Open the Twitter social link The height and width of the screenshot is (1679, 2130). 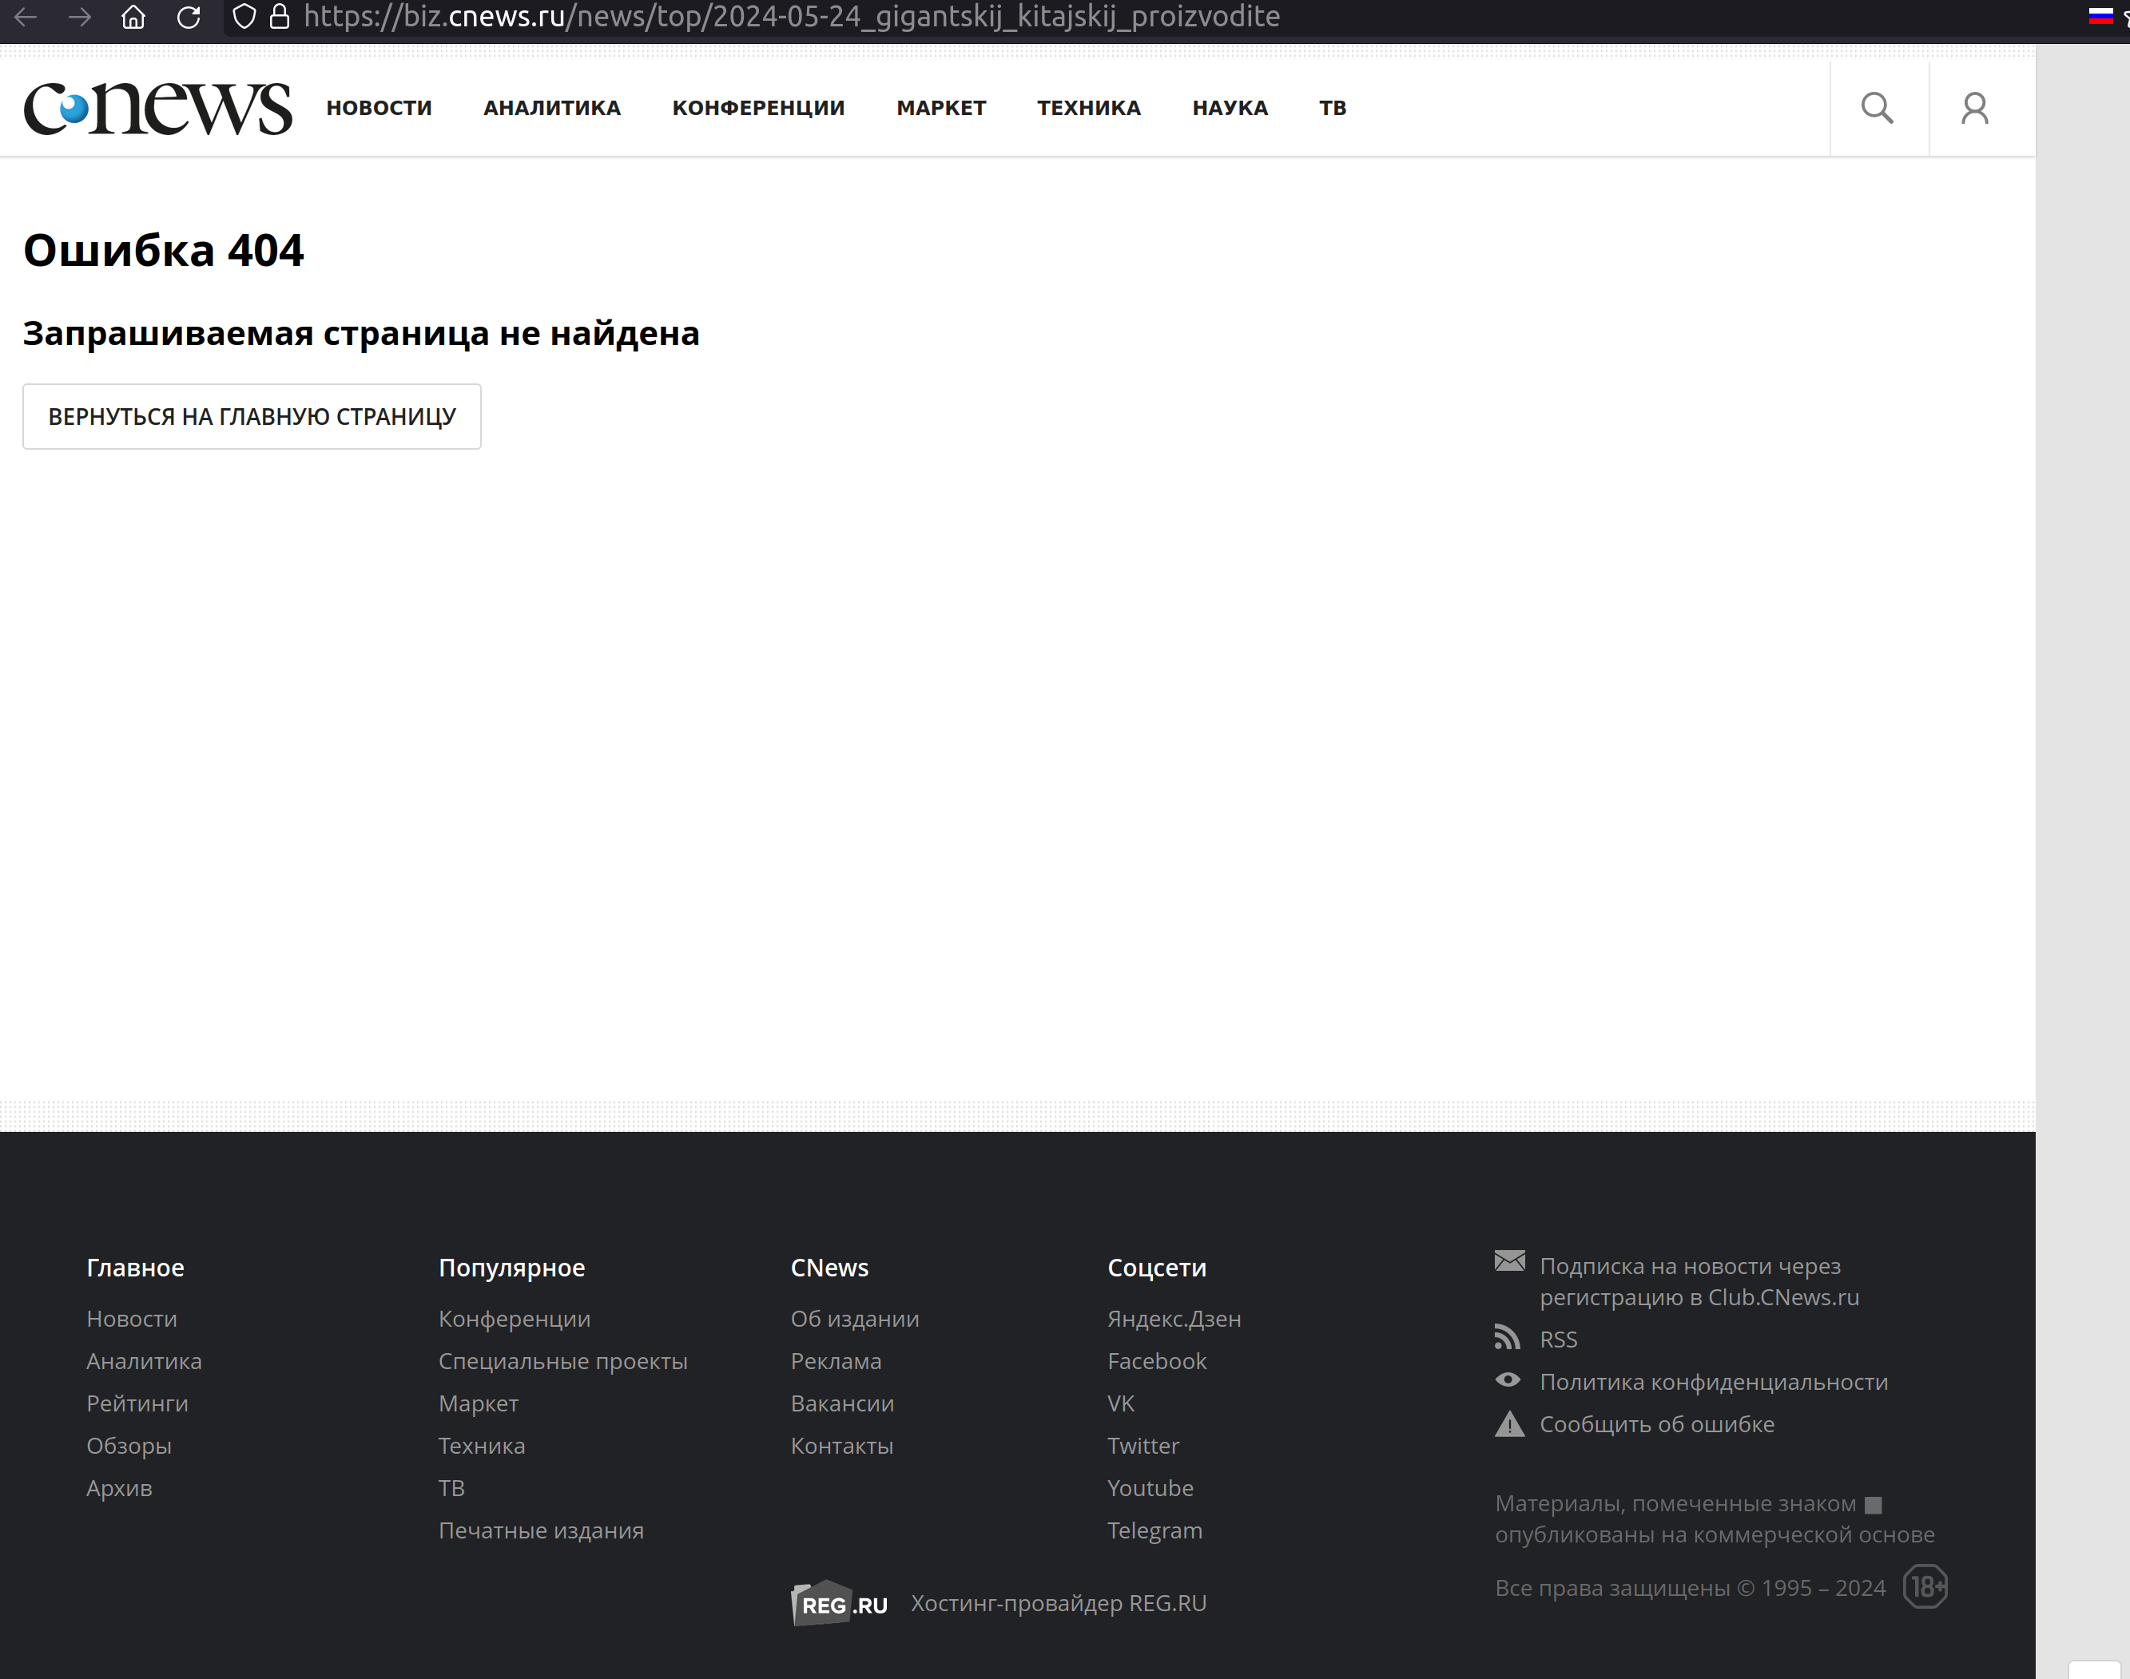click(1142, 1445)
